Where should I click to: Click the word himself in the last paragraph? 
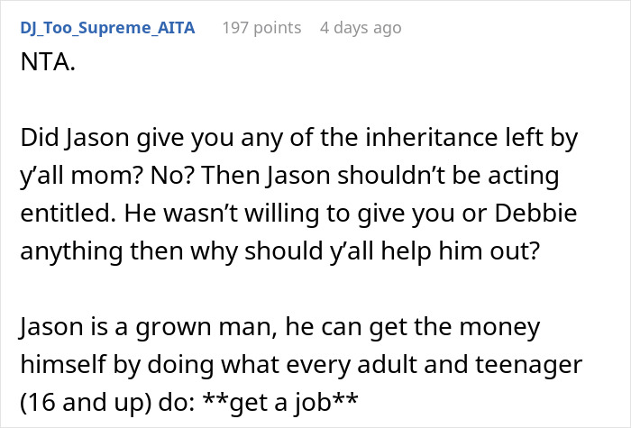64,364
